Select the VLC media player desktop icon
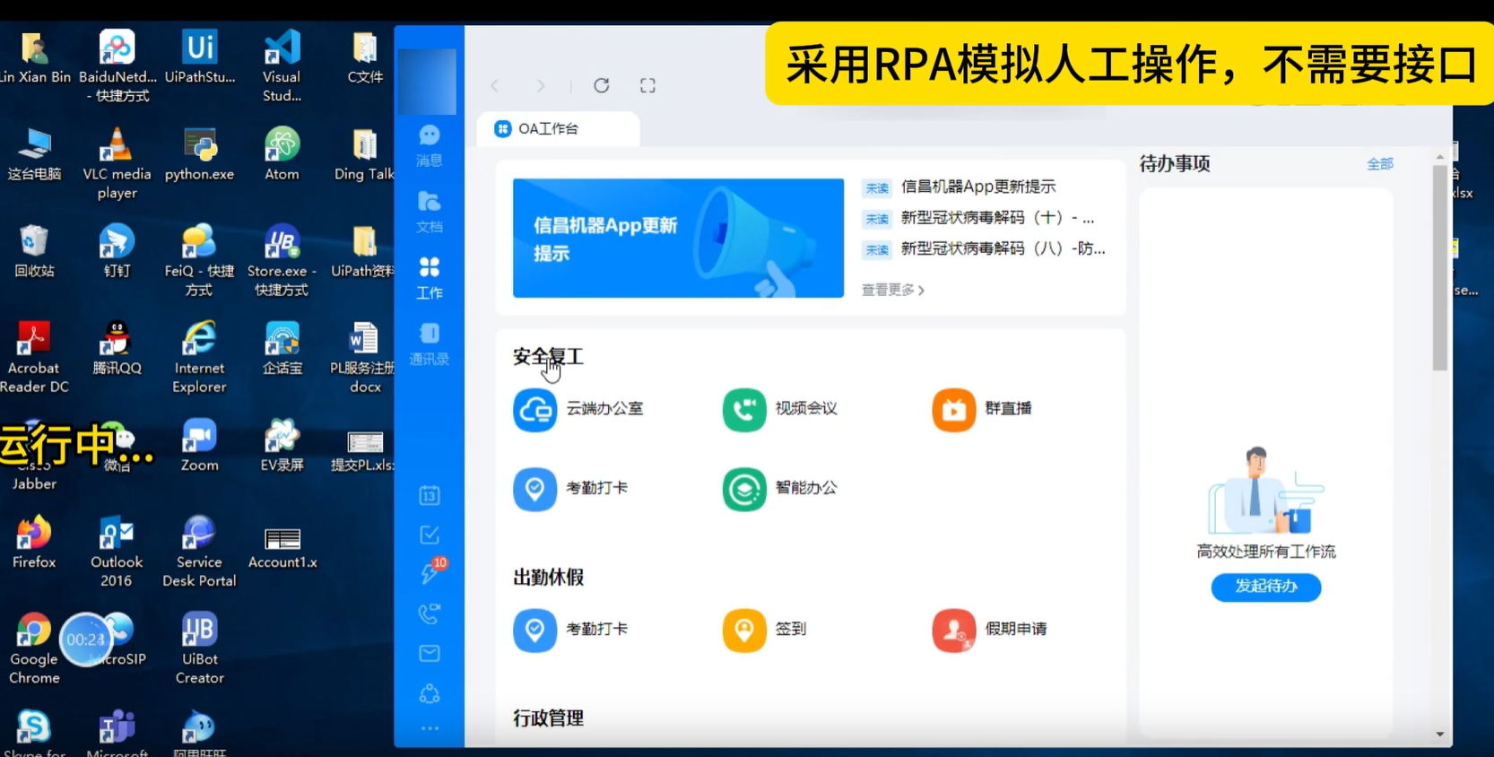 (x=117, y=163)
